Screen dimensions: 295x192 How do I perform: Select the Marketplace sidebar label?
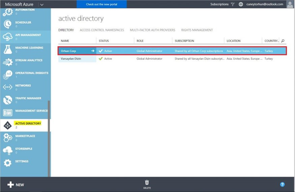click(x=25, y=136)
